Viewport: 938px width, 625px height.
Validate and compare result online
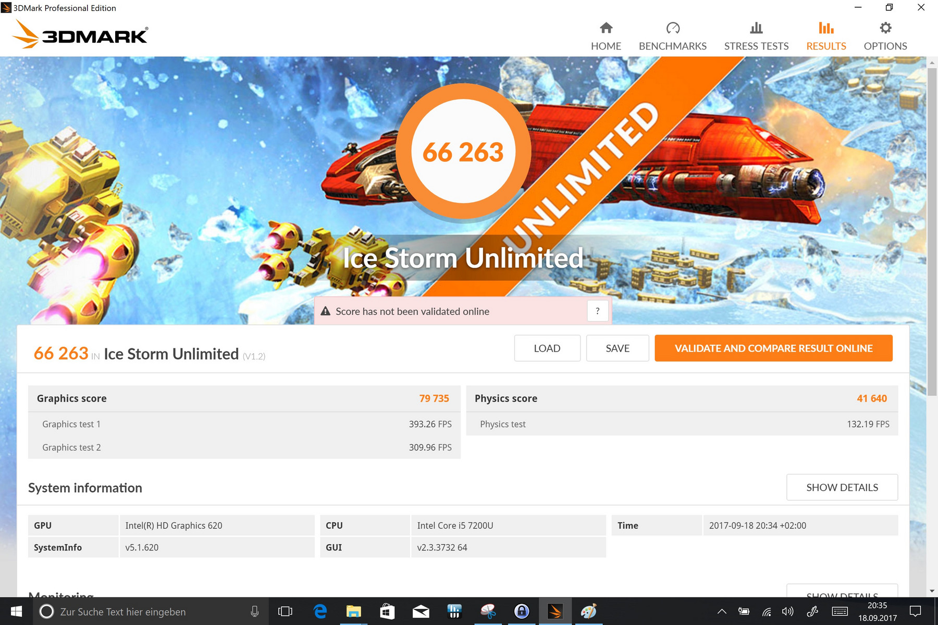(x=773, y=348)
